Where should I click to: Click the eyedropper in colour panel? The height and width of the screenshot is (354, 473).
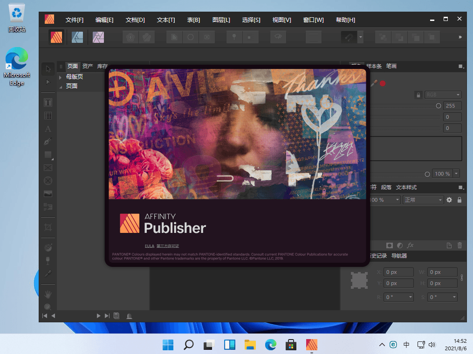(374, 83)
